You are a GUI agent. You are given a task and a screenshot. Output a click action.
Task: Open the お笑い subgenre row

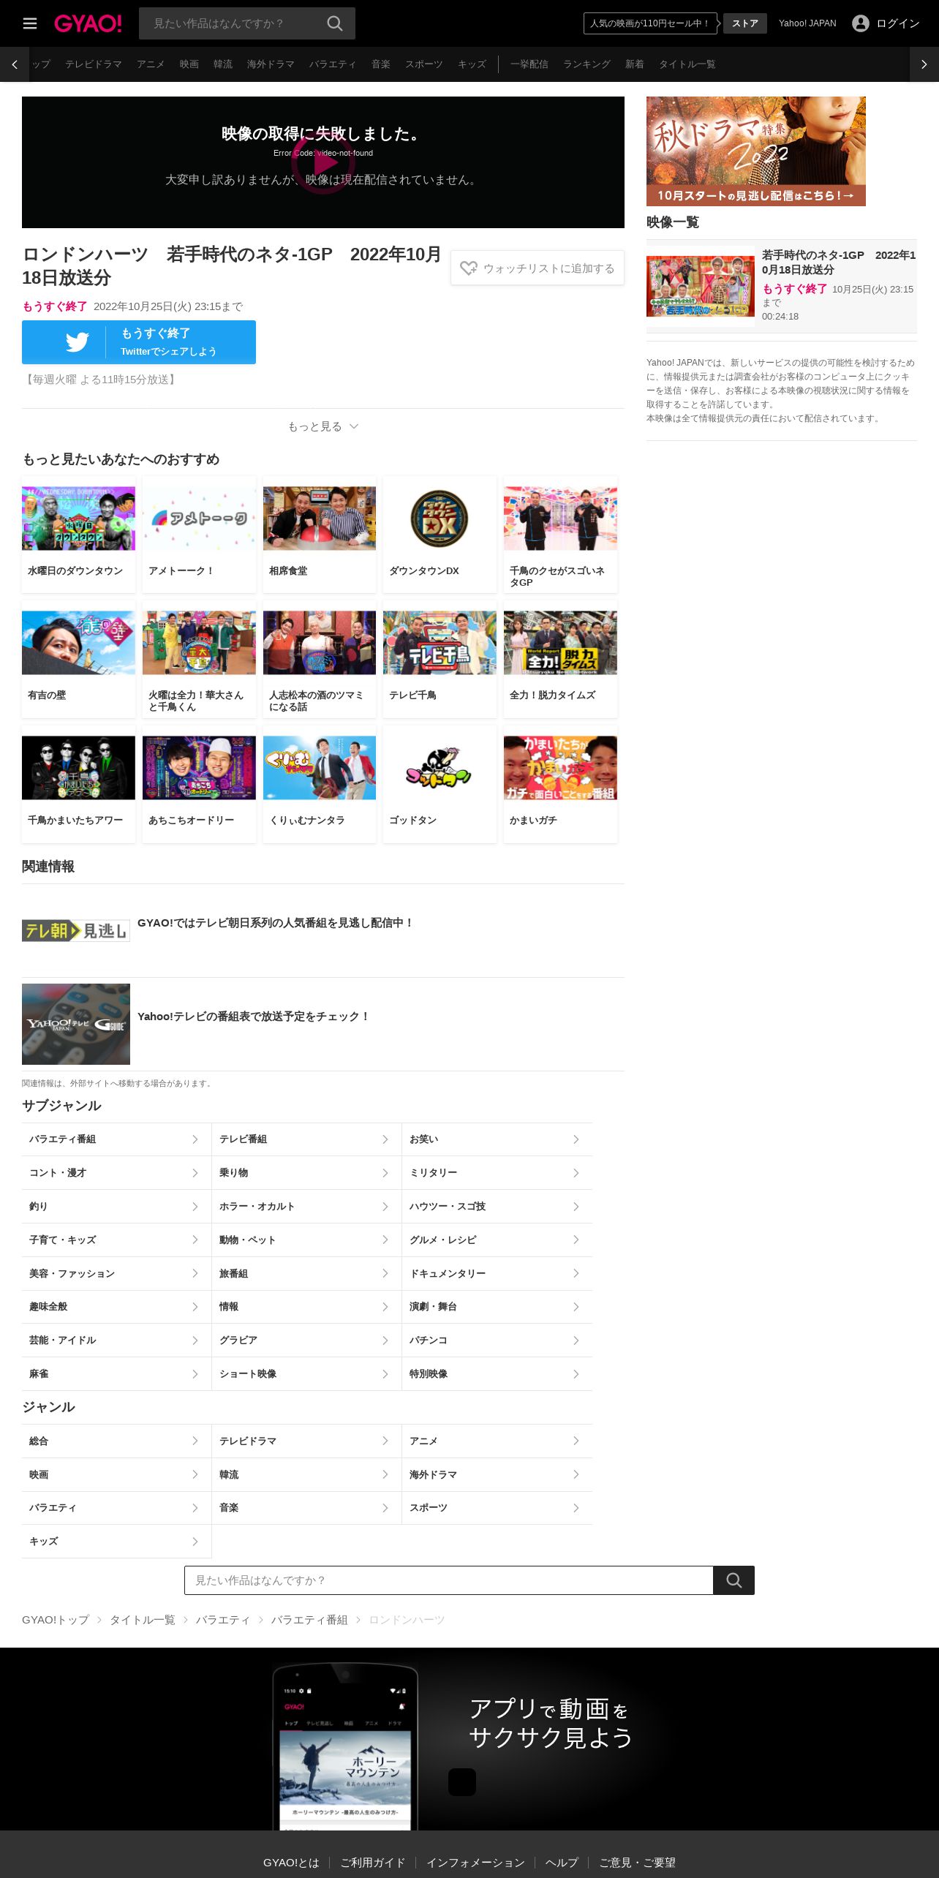click(497, 1139)
